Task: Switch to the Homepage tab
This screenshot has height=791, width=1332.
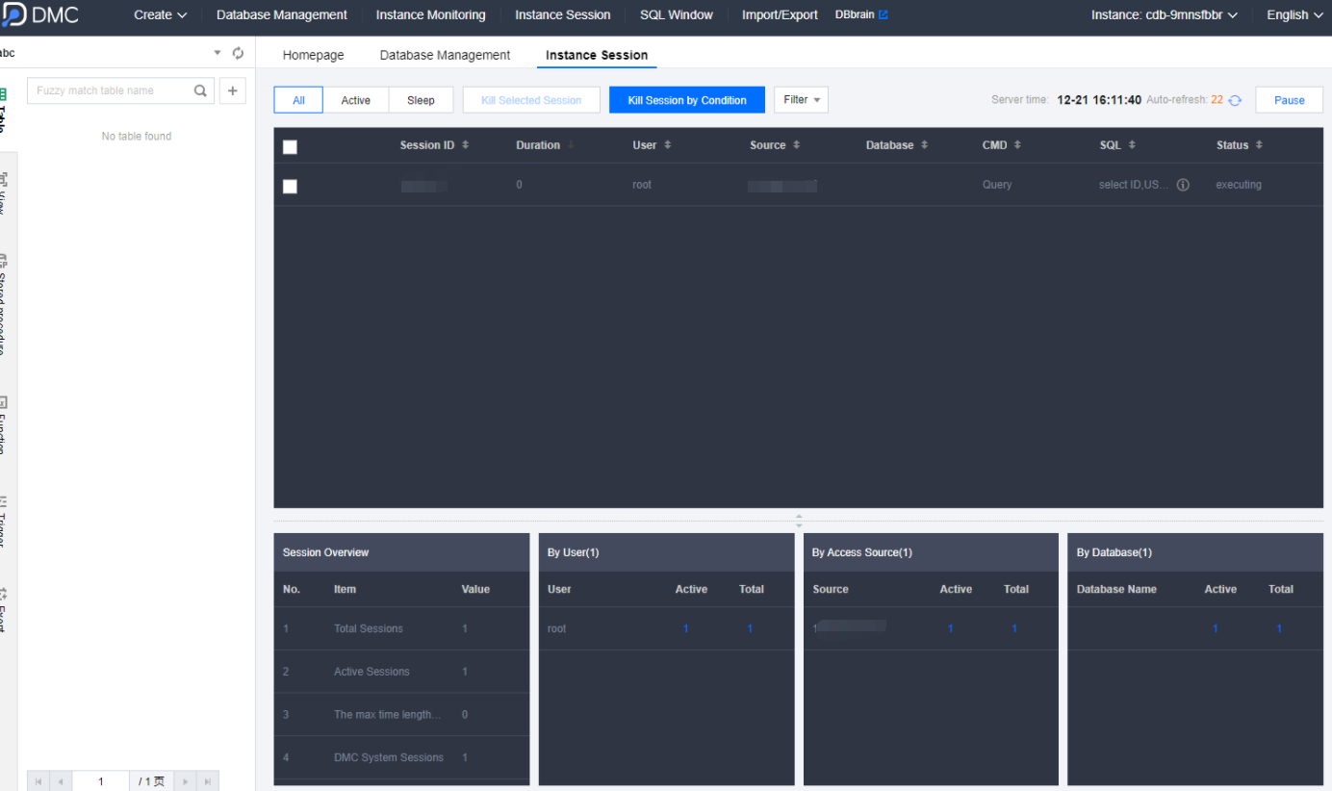Action: click(x=313, y=55)
